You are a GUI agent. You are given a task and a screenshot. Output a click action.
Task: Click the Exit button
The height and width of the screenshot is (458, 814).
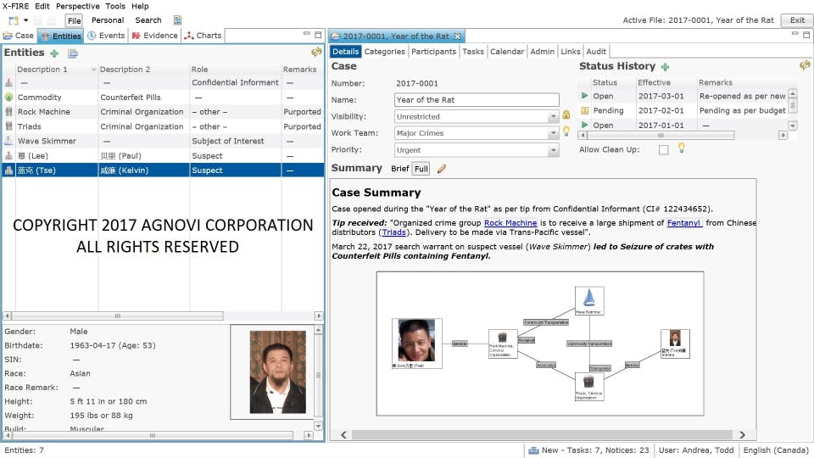(x=797, y=20)
